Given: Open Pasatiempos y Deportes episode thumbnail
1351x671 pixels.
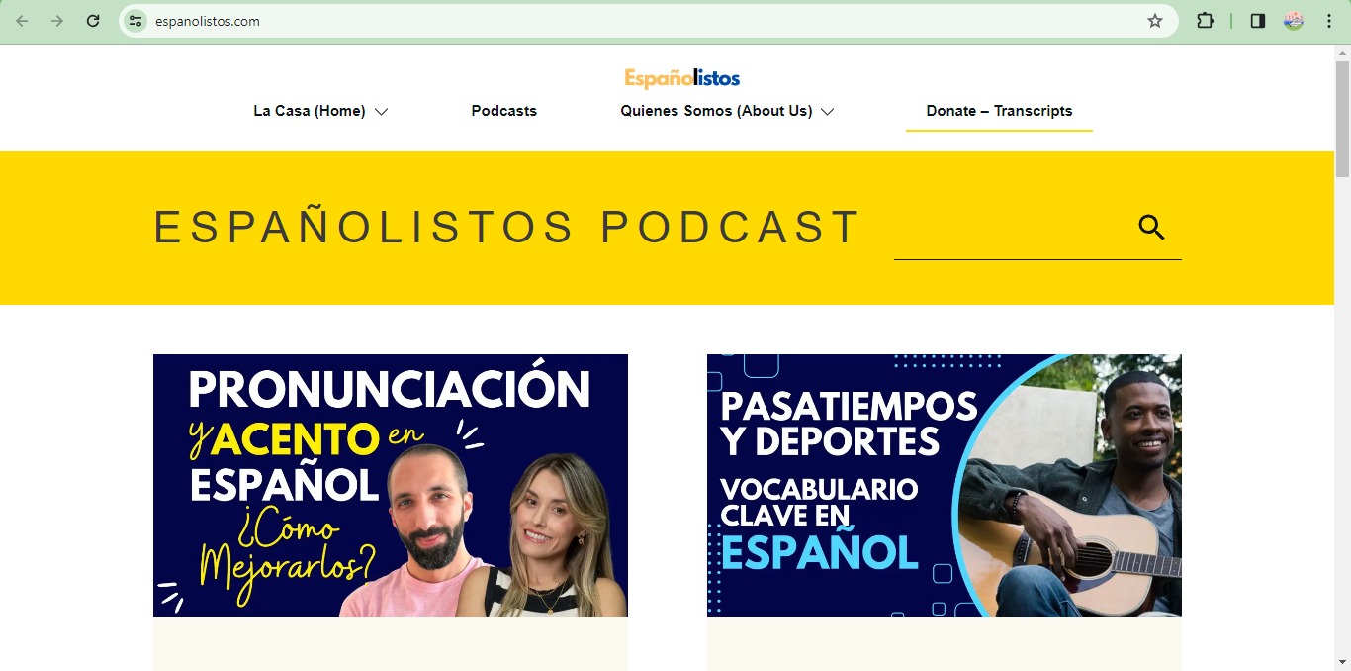Looking at the screenshot, I should 945,485.
